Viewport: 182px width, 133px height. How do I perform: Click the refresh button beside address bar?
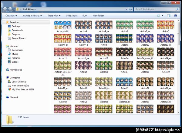point(130,9)
